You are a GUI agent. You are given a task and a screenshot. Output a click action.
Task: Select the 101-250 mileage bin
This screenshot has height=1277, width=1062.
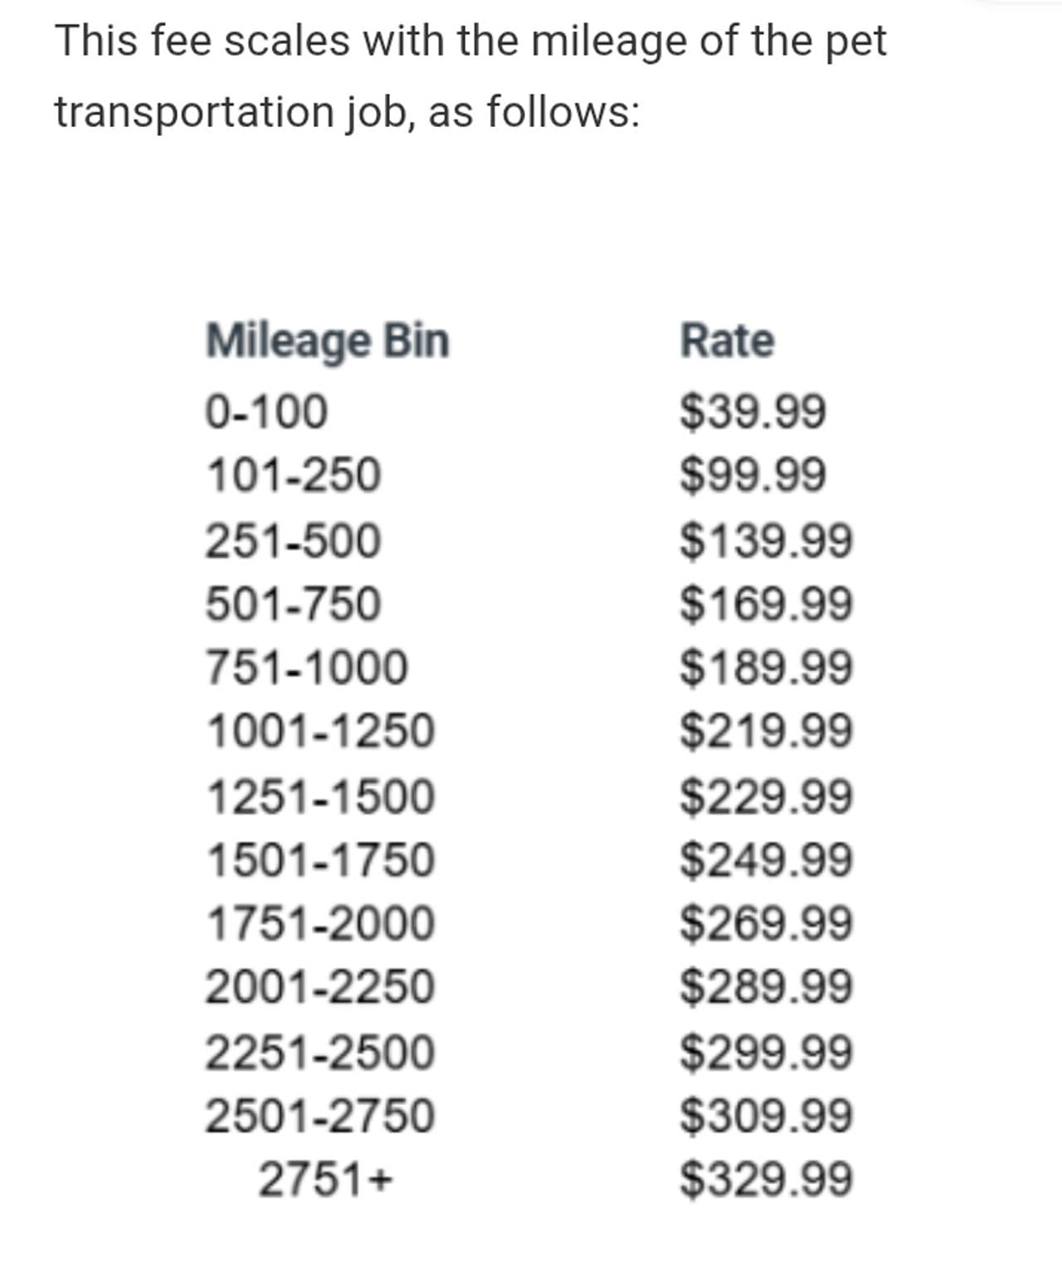click(293, 476)
